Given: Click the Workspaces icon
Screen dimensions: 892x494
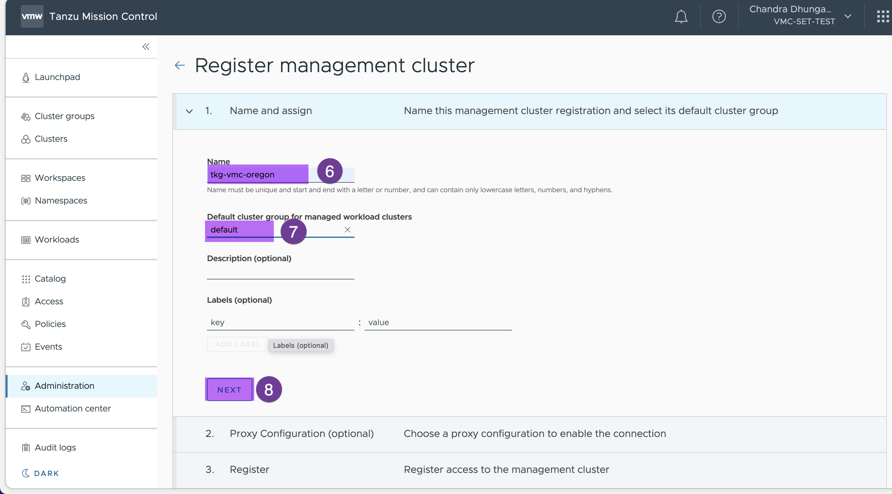Looking at the screenshot, I should 26,178.
